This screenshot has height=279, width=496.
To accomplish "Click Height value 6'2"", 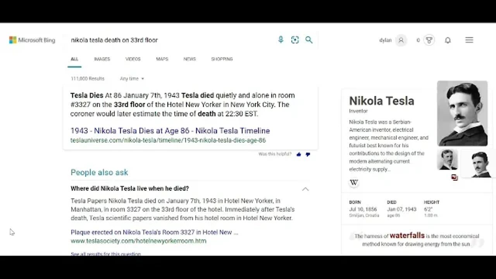I will point(428,209).
